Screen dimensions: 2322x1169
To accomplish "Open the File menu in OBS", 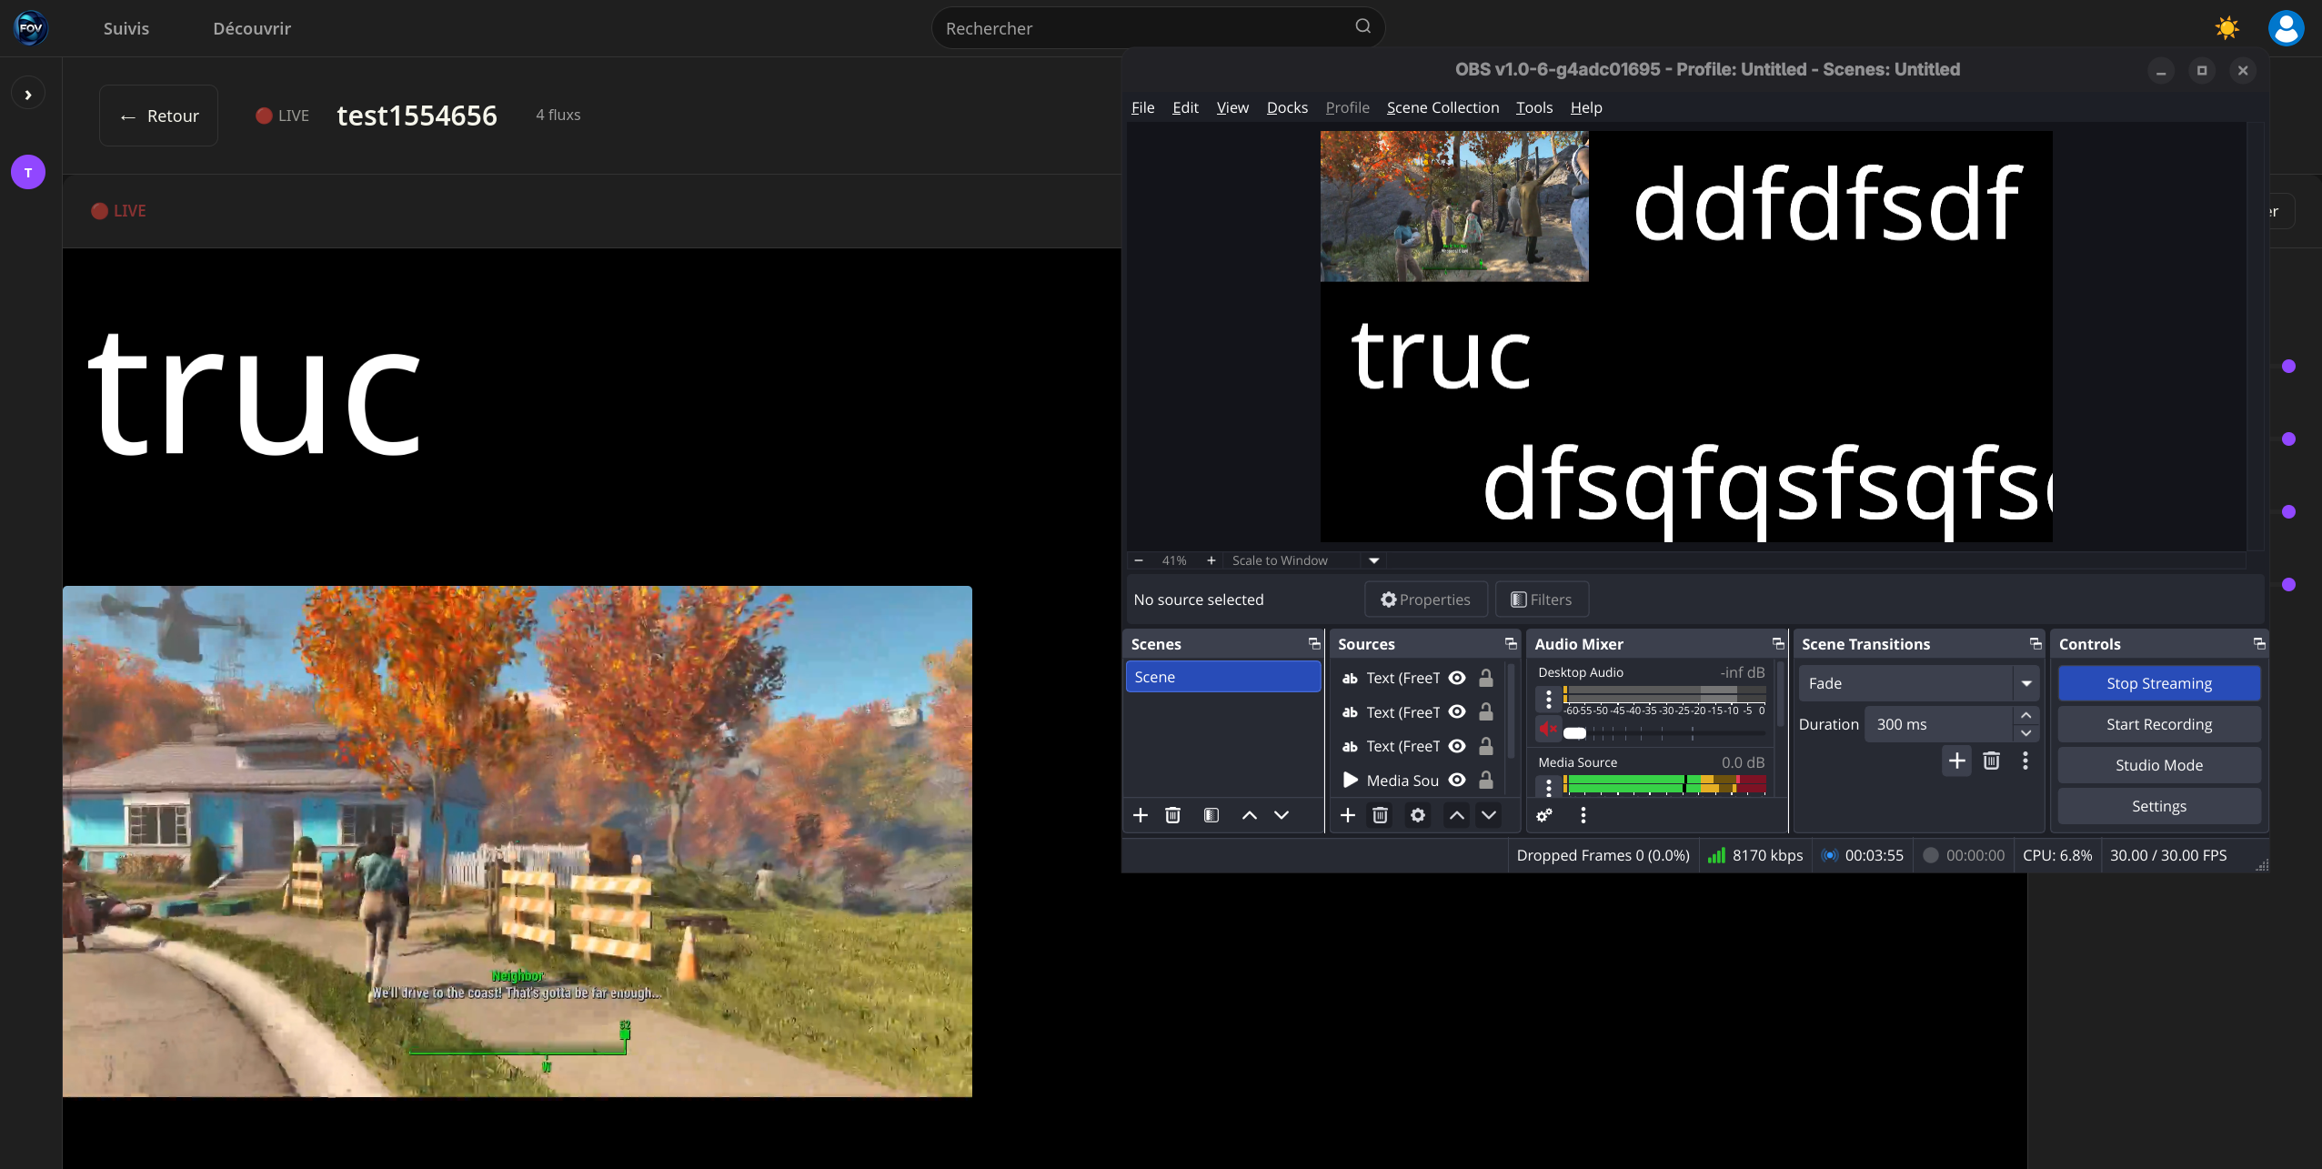I will 1142,107.
